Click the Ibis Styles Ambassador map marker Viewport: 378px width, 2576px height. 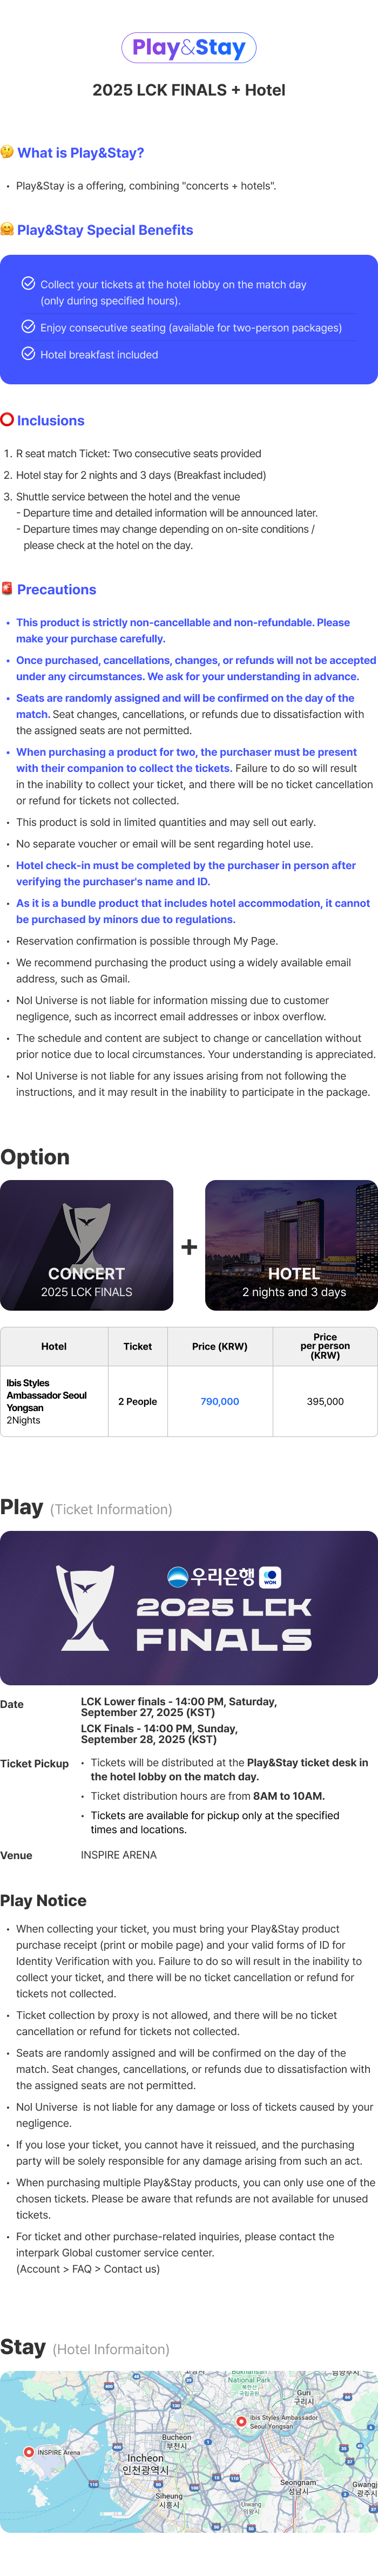pyautogui.click(x=241, y=2421)
